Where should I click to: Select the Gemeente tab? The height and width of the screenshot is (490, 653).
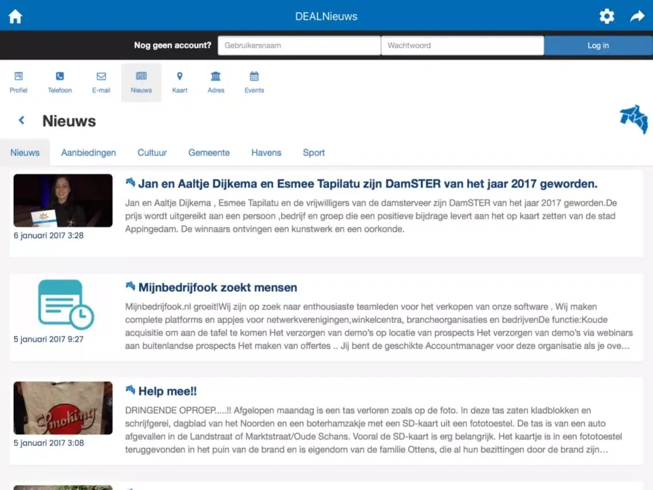coord(209,152)
